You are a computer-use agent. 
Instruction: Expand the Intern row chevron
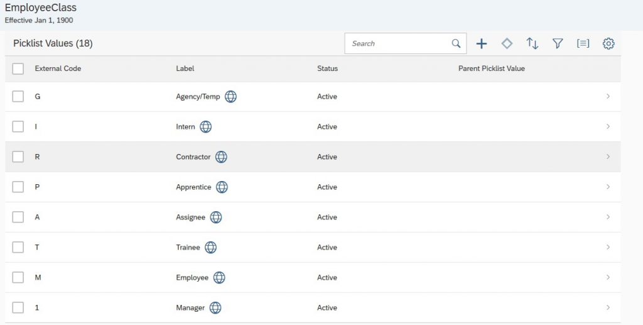coord(608,126)
